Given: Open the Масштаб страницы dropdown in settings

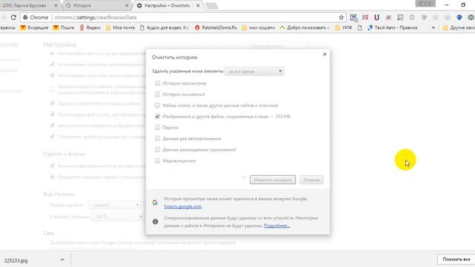Looking at the screenshot, I should coord(117,217).
